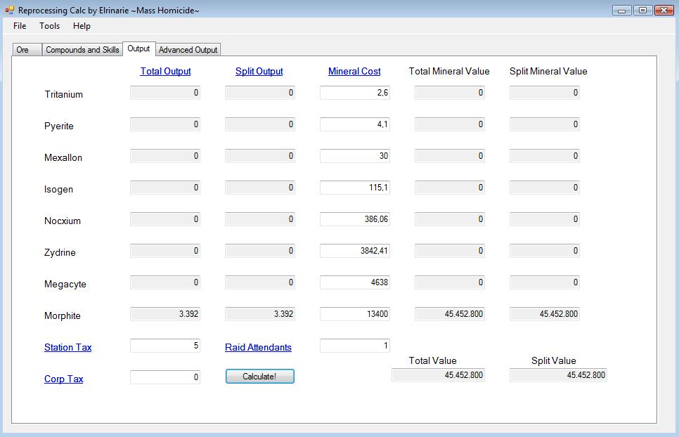Open the Tools menu

(x=49, y=26)
